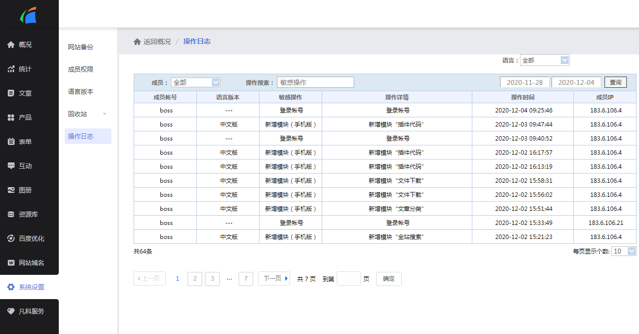This screenshot has width=639, height=334.
Task: Open 百度优化 optimization icon
Action: tap(11, 239)
